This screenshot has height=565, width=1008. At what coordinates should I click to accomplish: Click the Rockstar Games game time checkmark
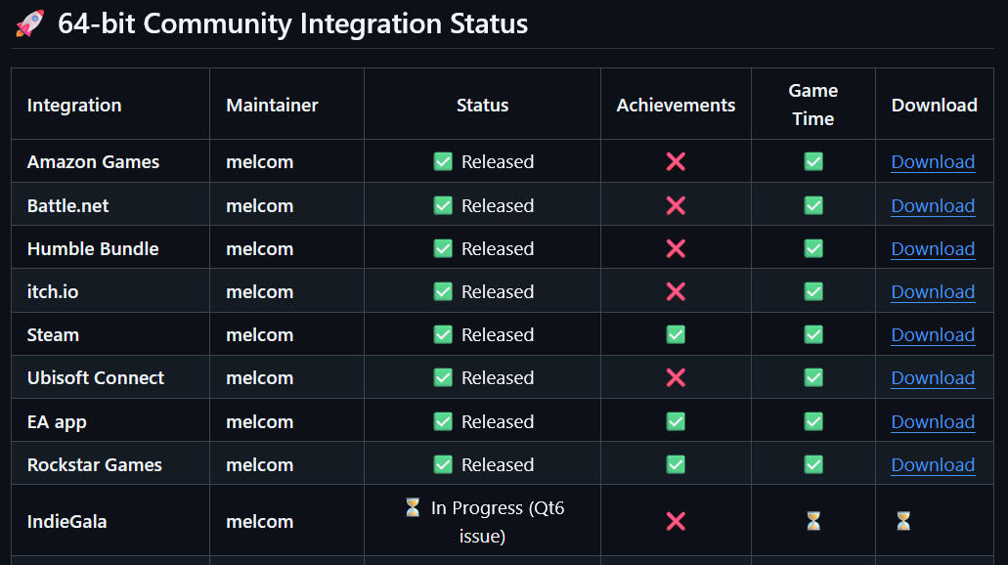(x=813, y=464)
